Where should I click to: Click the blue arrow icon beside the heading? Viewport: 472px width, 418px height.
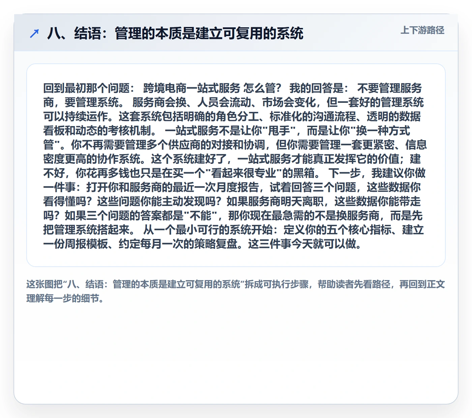[x=34, y=33]
